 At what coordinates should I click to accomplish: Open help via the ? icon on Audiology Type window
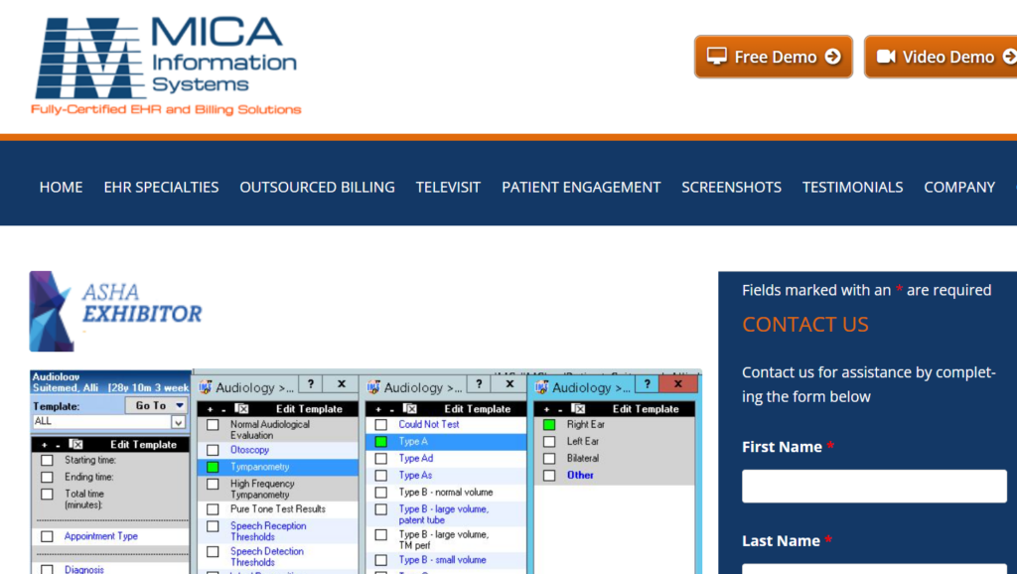click(479, 386)
